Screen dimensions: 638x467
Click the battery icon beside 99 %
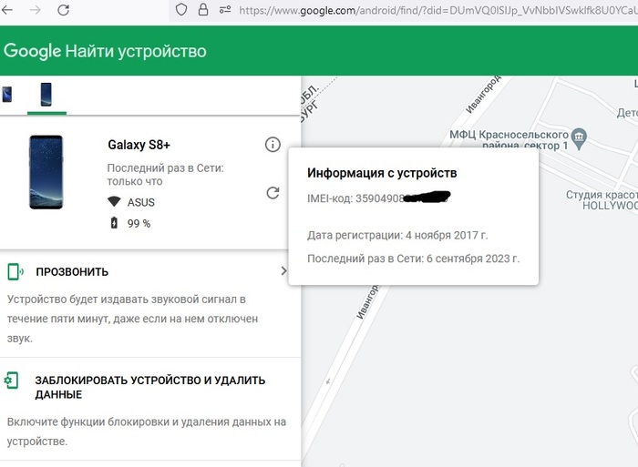point(114,223)
